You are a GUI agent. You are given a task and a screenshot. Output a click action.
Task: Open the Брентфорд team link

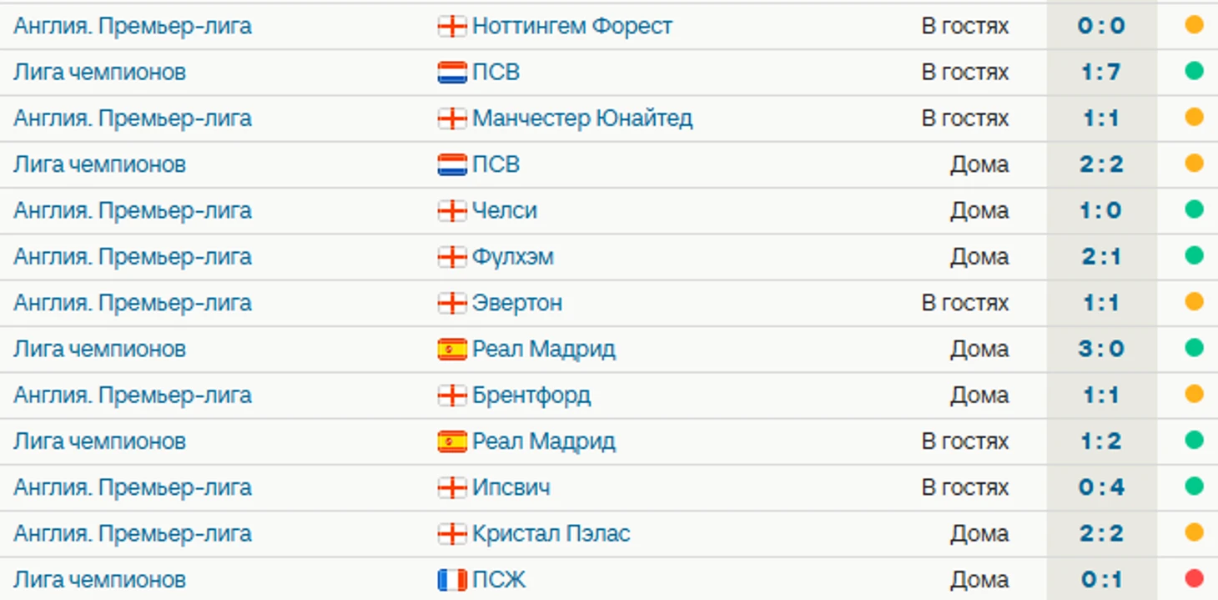(531, 396)
